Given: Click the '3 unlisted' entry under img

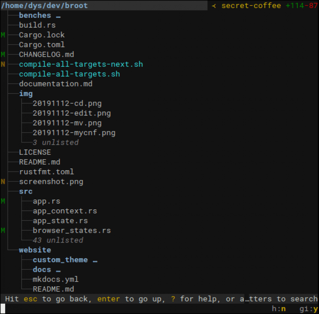Looking at the screenshot, I should [x=56, y=143].
